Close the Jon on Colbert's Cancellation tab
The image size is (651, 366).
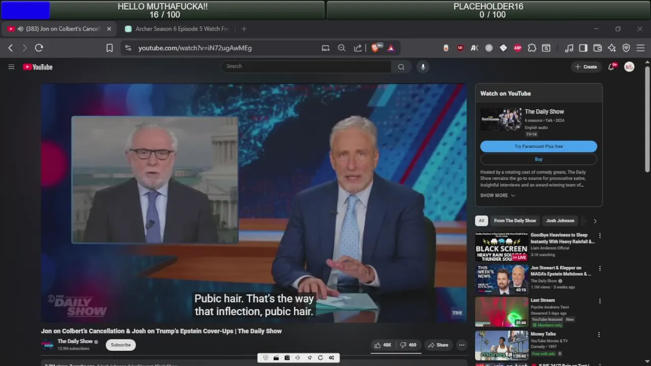[109, 29]
